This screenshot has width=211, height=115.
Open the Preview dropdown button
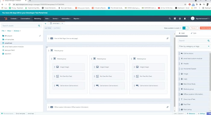(x=194, y=28)
